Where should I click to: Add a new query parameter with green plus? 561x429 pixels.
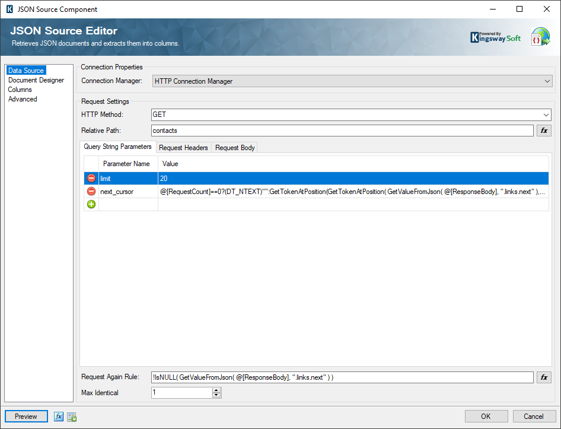coord(91,205)
